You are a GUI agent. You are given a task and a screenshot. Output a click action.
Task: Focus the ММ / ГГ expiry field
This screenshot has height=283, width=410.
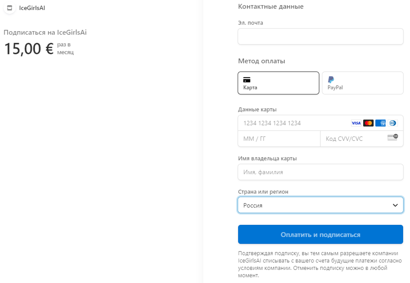point(279,139)
